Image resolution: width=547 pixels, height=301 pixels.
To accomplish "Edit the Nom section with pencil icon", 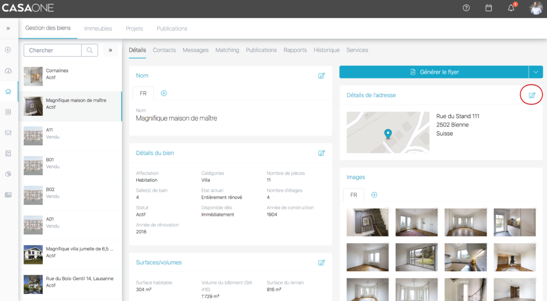I will click(321, 76).
